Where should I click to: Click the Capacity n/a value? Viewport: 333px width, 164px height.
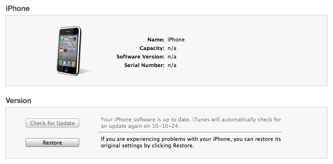tap(172, 48)
